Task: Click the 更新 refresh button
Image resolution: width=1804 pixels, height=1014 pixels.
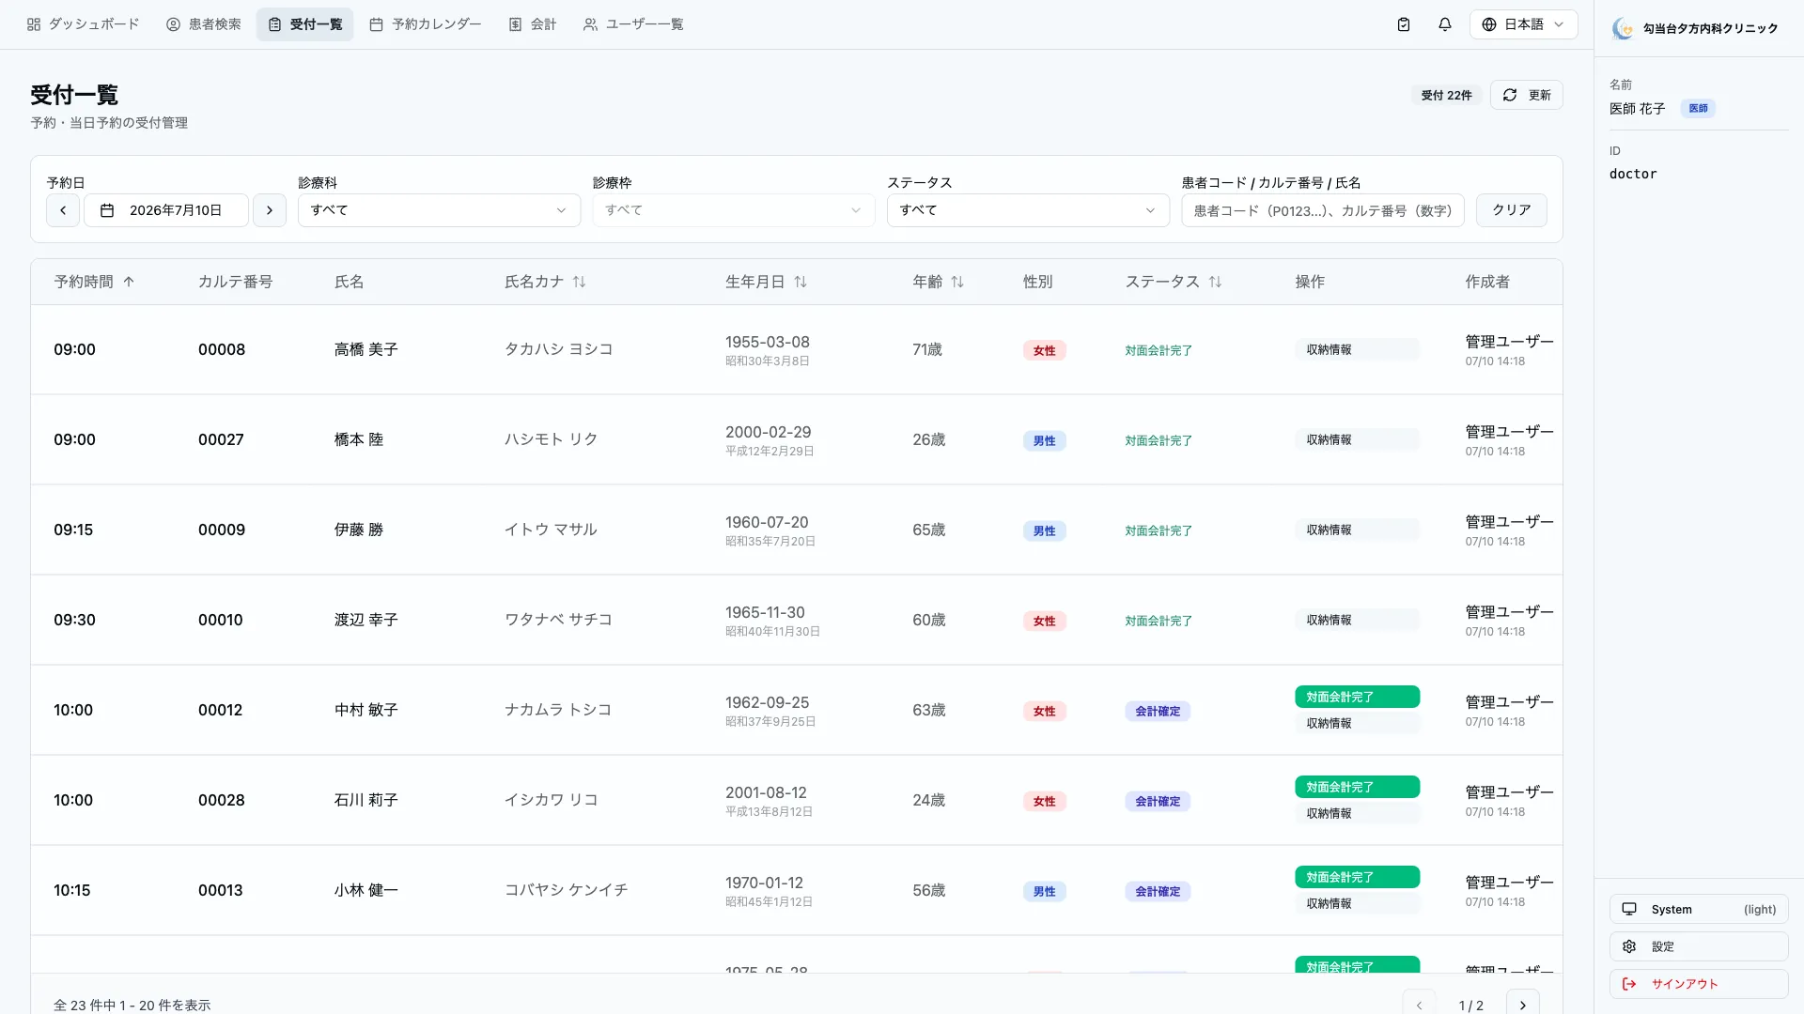Action: (1526, 95)
